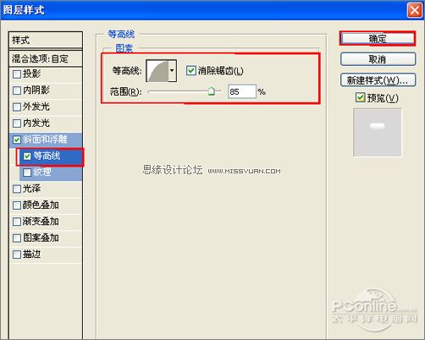Select the 外发光 row label
The height and width of the screenshot is (340, 425).
coord(36,107)
